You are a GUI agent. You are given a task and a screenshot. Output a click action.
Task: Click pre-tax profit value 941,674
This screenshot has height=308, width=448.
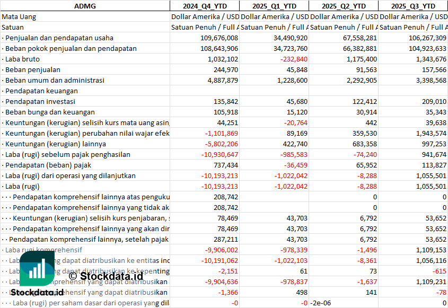tap(434, 154)
